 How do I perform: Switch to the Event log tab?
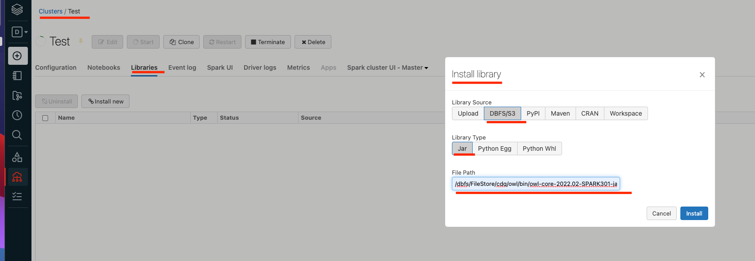click(182, 67)
